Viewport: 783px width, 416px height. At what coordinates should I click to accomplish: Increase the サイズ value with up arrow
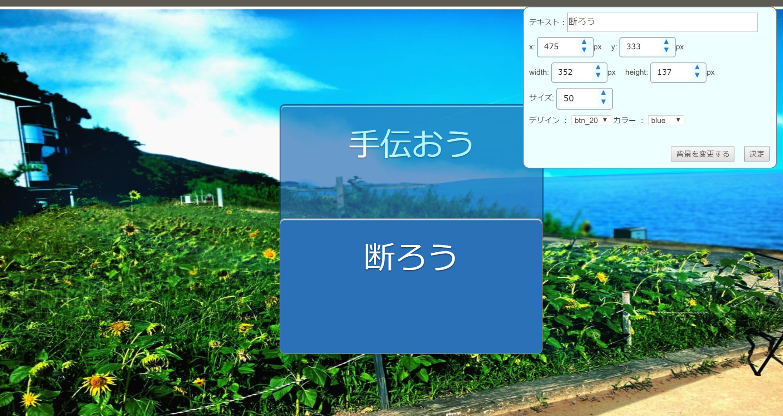point(603,94)
